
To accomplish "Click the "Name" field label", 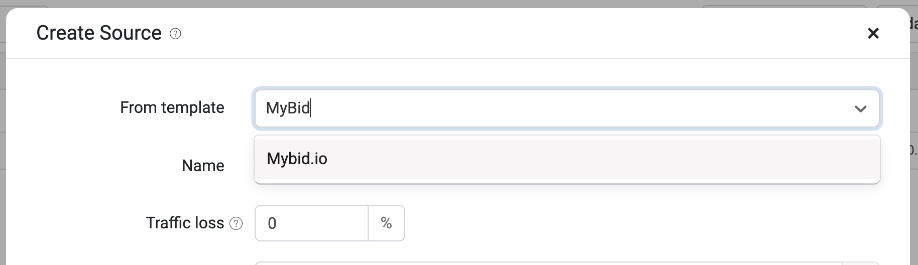I will [x=203, y=166].
